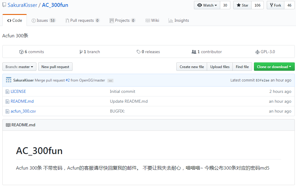The width and height of the screenshot is (296, 186).
Task: Click the Wiki book icon
Action: tap(148, 21)
